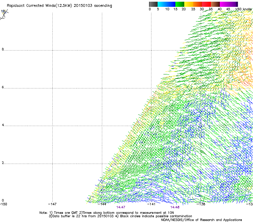This screenshot has width=253, height=222.
Task: Click the latitude '0' label at the bottom left
Action: 3,200
